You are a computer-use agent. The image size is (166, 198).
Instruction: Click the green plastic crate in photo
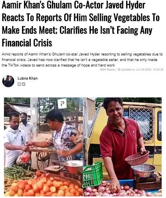coord(93,174)
